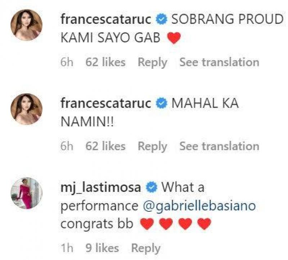Viewport: 288px width, 260px height.
Task: See translation of MAHAL KA NAMIN comment
Action: coord(219,146)
